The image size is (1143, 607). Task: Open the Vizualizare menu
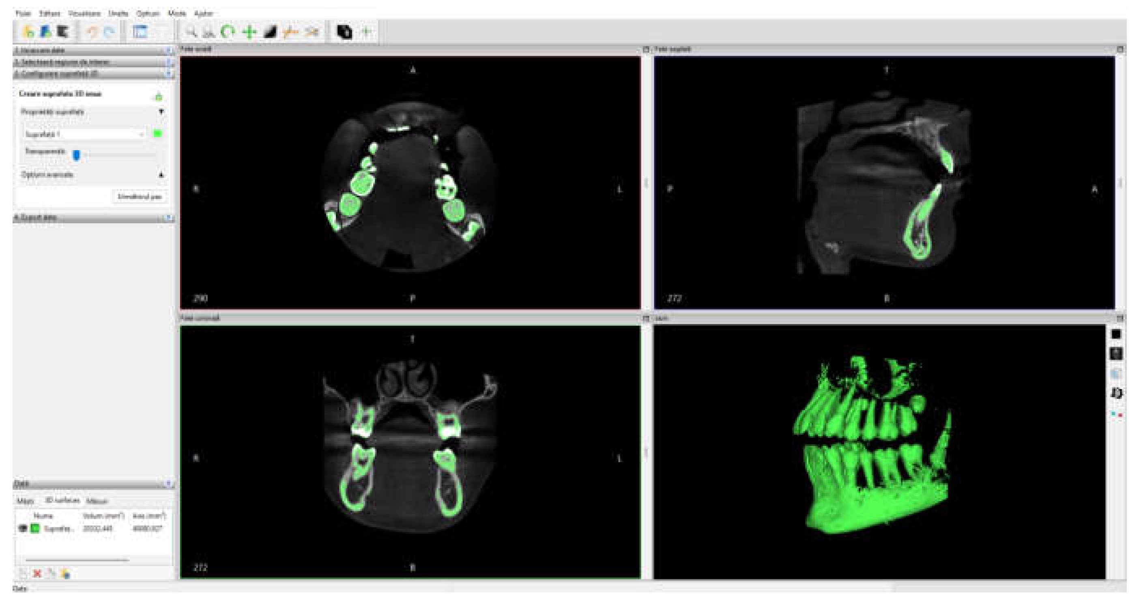(84, 13)
